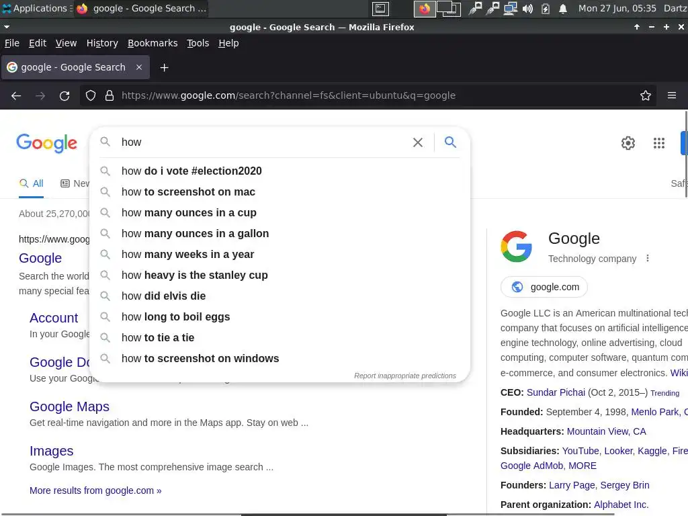Bookmark this page with the star icon
Viewport: 688px width, 516px height.
tap(646, 95)
